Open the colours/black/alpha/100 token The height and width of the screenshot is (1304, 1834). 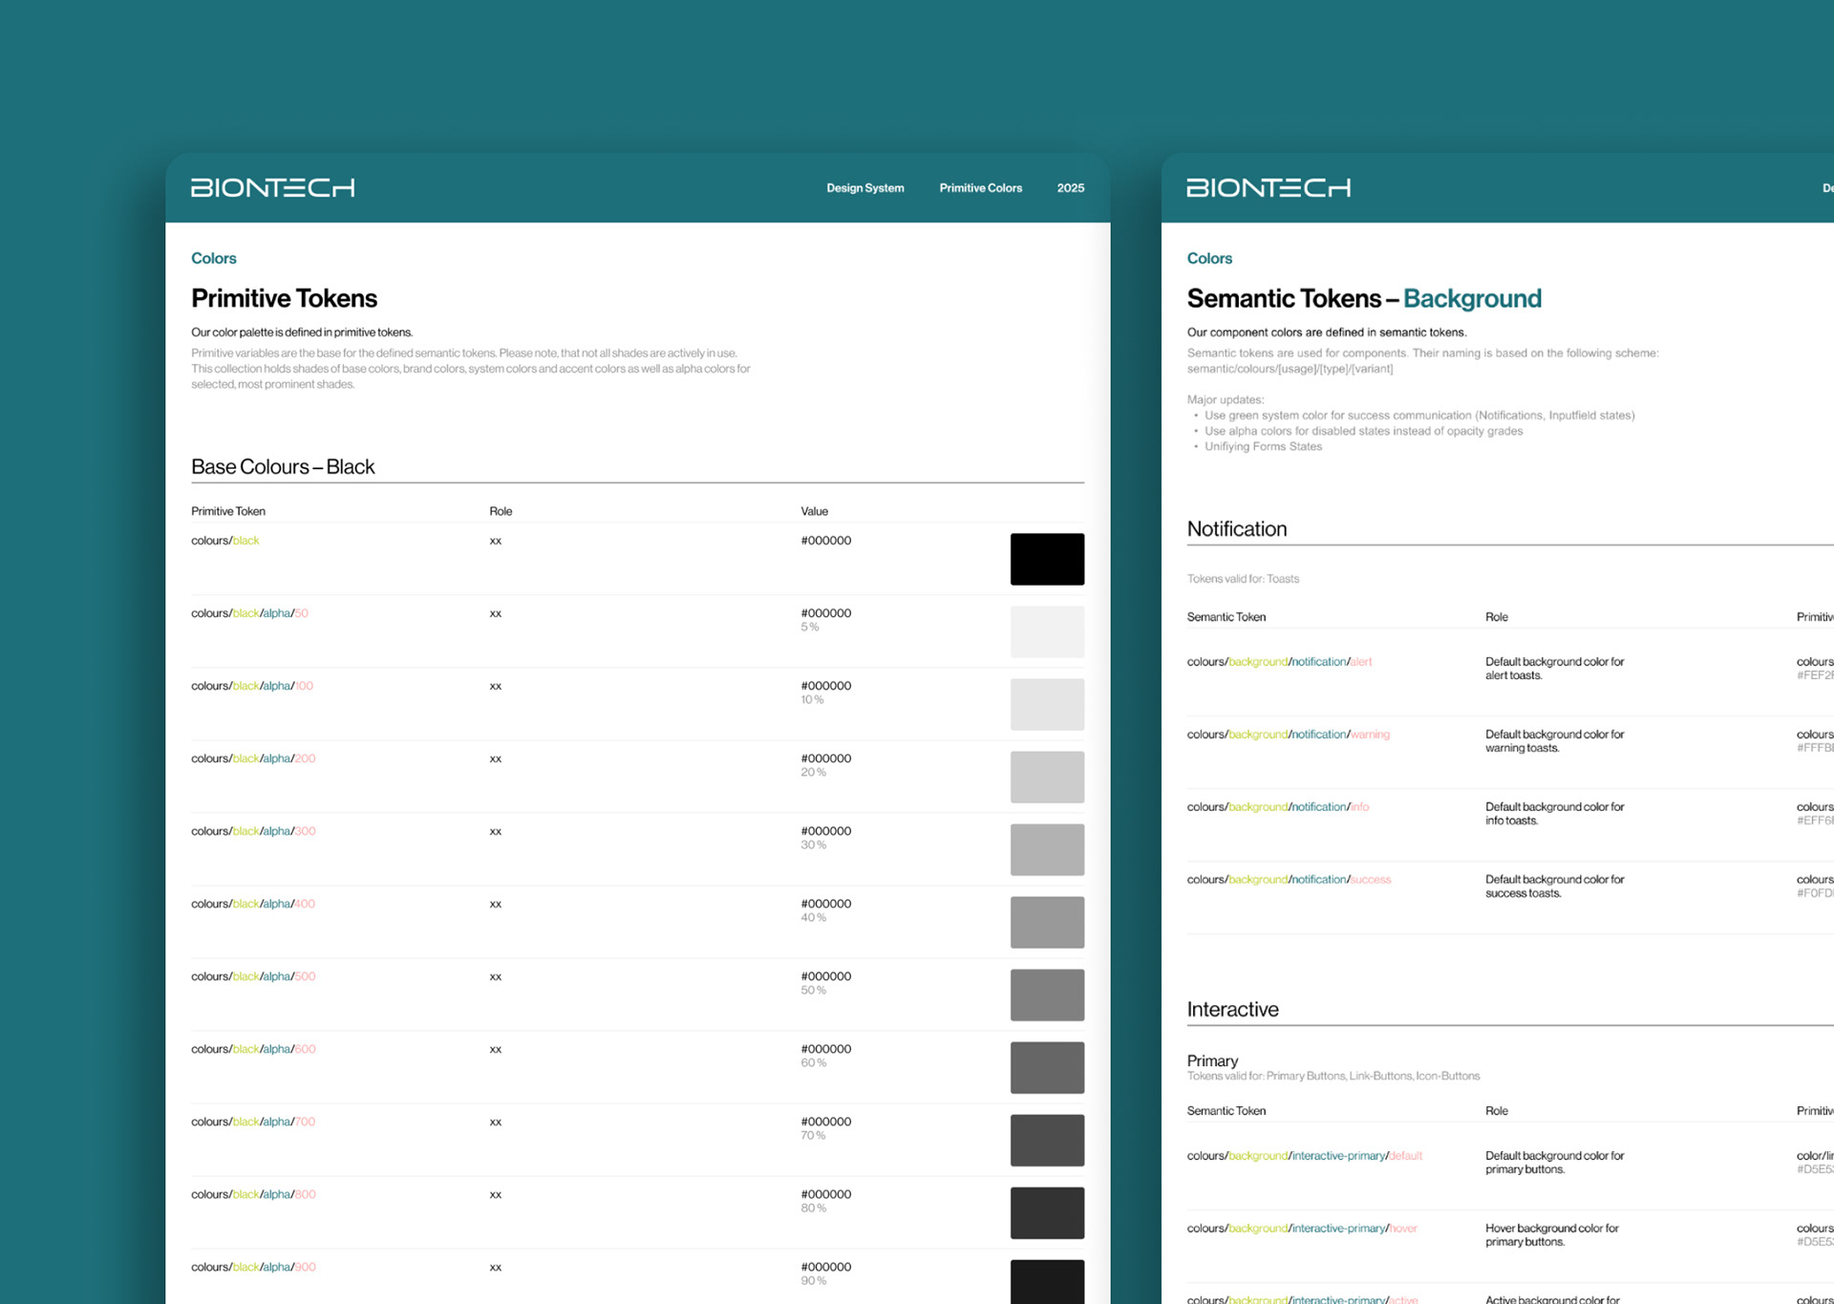(252, 686)
